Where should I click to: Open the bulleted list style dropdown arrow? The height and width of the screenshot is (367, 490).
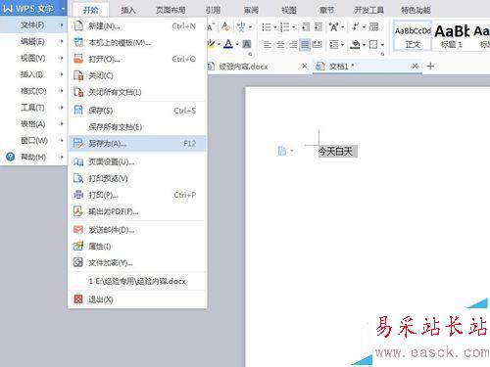click(275, 27)
